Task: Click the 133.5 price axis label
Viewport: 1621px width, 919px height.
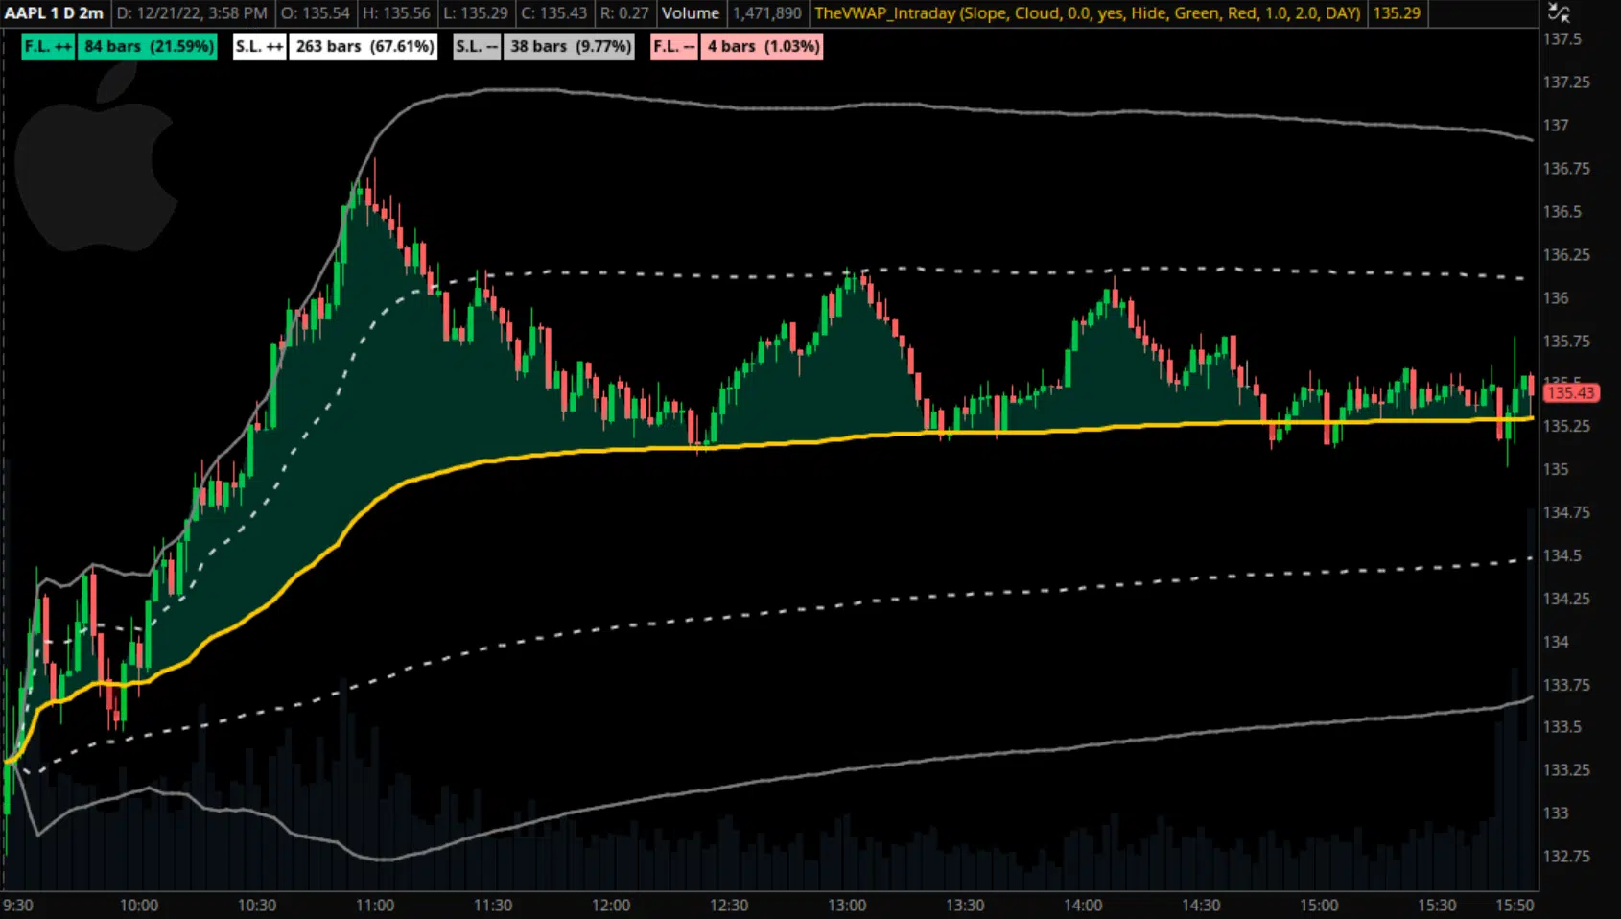Action: coord(1562,727)
